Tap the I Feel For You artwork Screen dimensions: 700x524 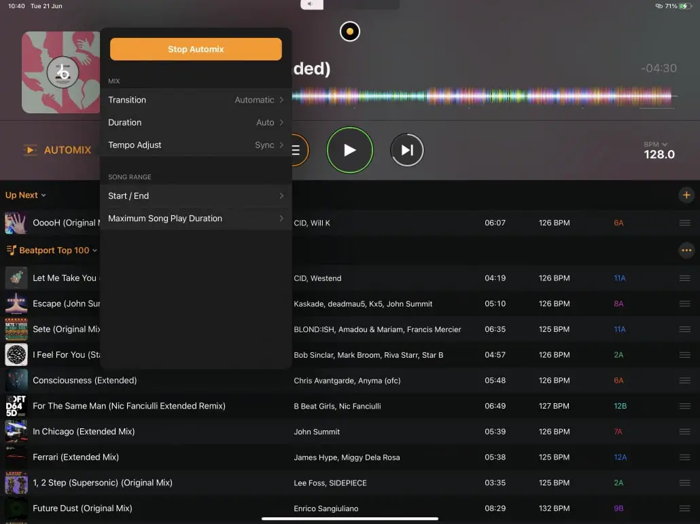coord(16,354)
